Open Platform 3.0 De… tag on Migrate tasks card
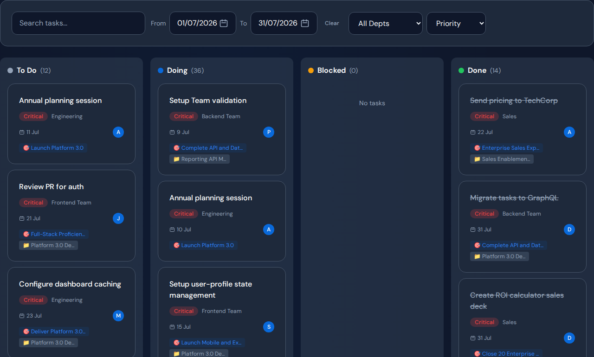594x357 pixels. click(x=500, y=256)
